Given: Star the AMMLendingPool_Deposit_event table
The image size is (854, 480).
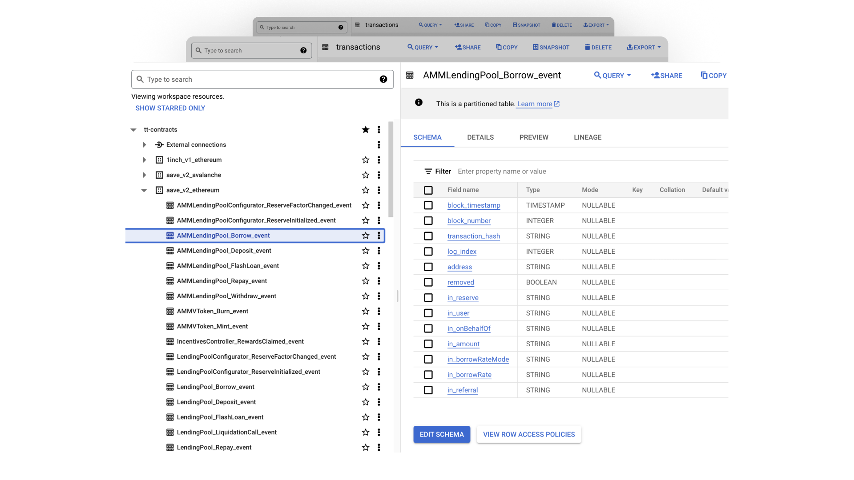Looking at the screenshot, I should (x=366, y=251).
